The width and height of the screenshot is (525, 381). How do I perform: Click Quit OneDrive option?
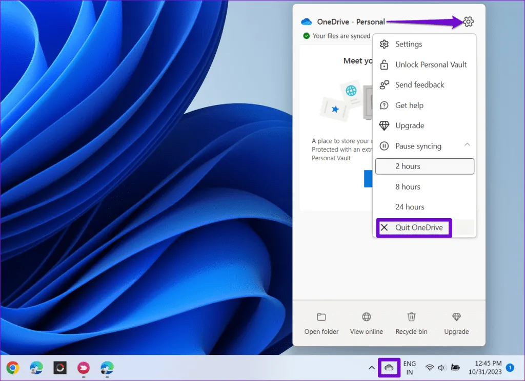pyautogui.click(x=418, y=227)
